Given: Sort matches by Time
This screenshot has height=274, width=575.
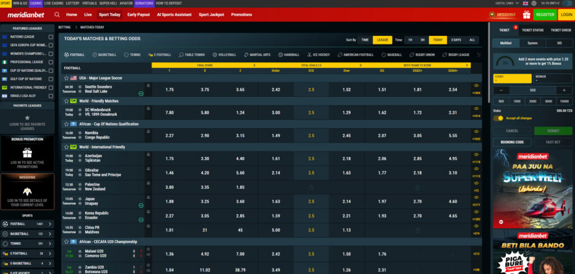Looking at the screenshot, I should click(x=365, y=40).
